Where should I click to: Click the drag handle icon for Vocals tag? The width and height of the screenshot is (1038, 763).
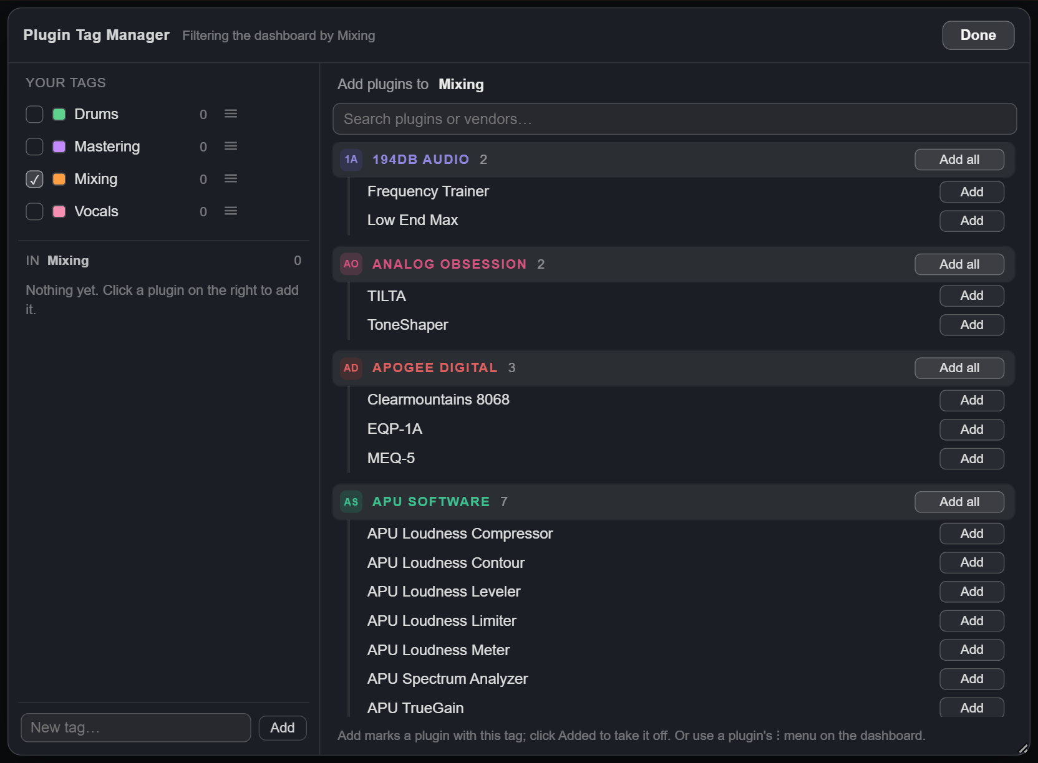click(x=231, y=211)
